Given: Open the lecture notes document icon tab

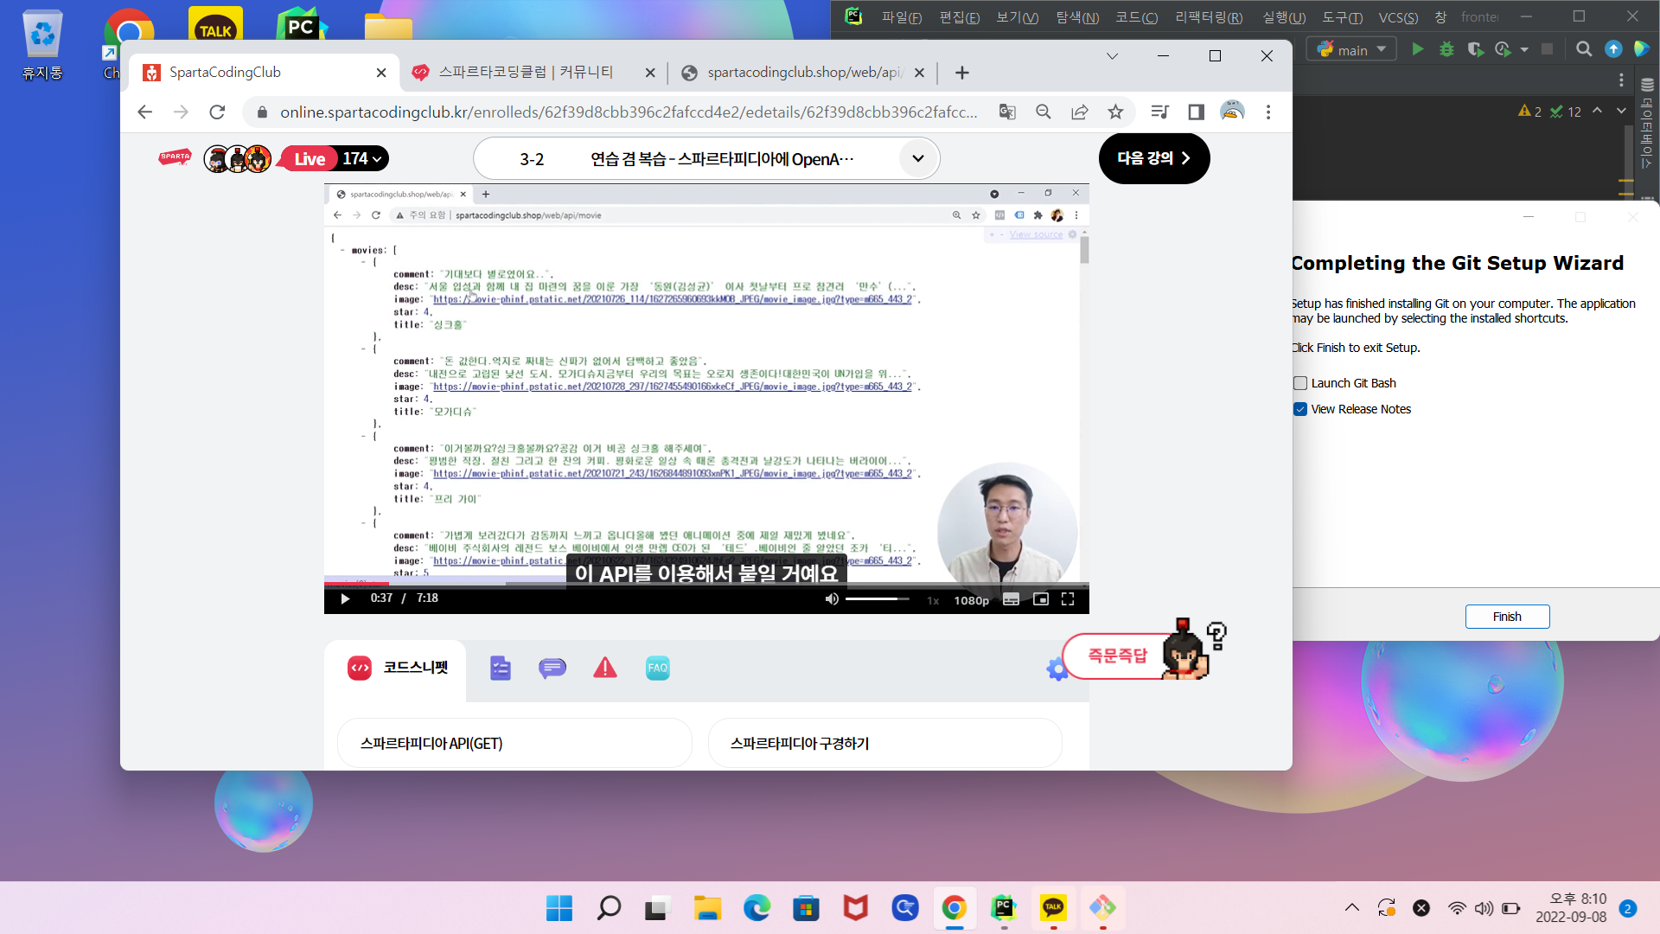Looking at the screenshot, I should coord(500,668).
